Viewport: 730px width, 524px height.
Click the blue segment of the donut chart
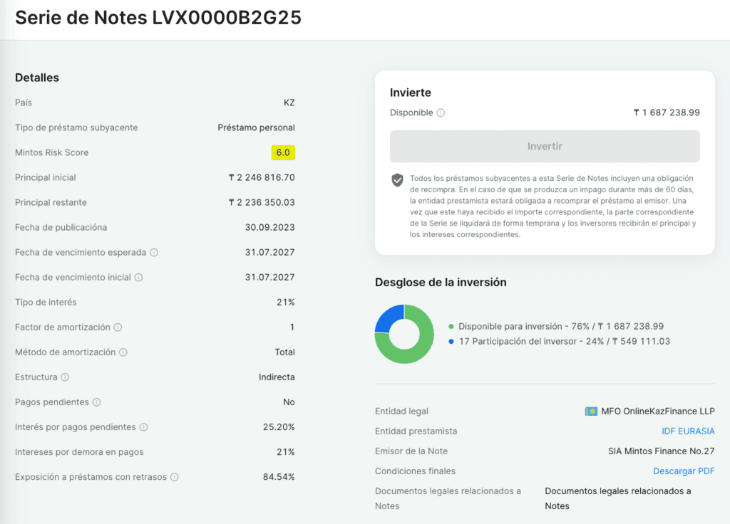387,318
